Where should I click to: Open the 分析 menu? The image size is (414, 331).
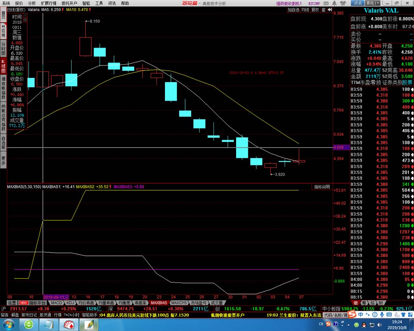tap(32, 3)
